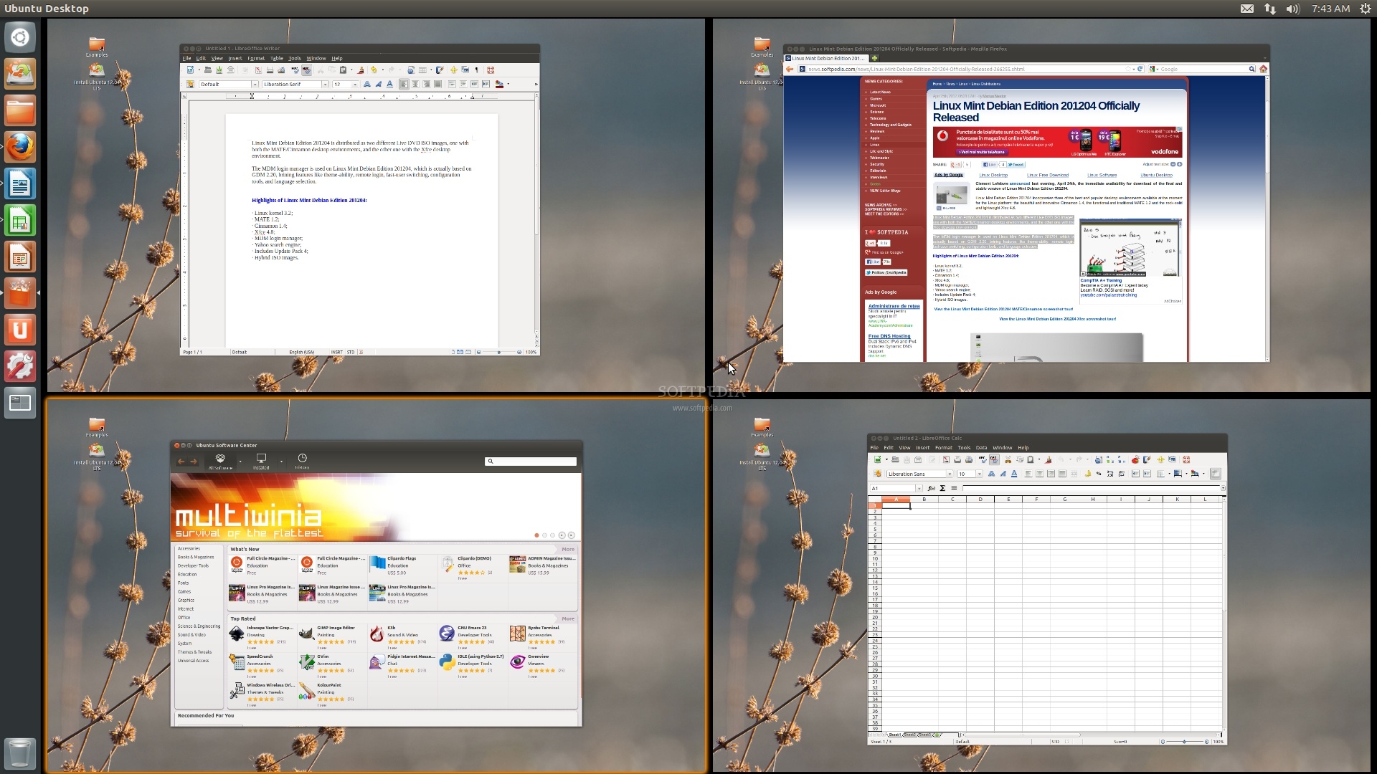The width and height of the screenshot is (1377, 774).
Task: Open System Settings from the launcher
Action: click(x=20, y=366)
